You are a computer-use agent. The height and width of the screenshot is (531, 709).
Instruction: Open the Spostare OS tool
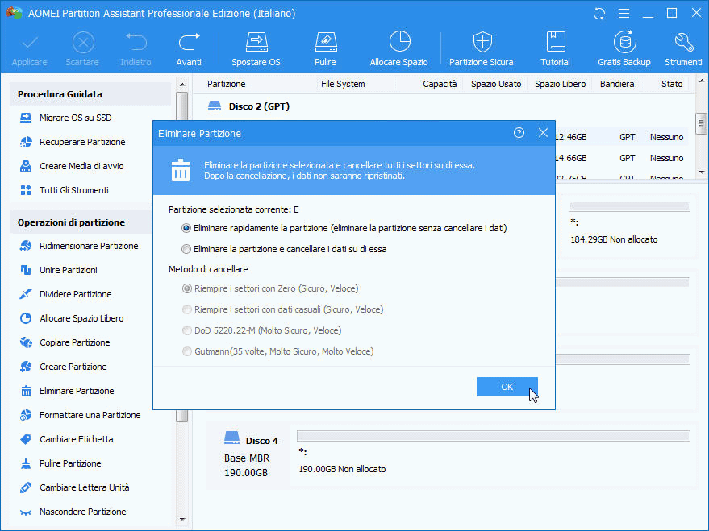256,49
